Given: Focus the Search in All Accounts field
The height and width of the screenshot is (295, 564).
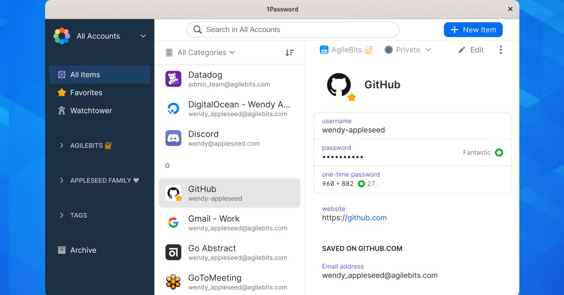Looking at the screenshot, I should click(x=293, y=30).
